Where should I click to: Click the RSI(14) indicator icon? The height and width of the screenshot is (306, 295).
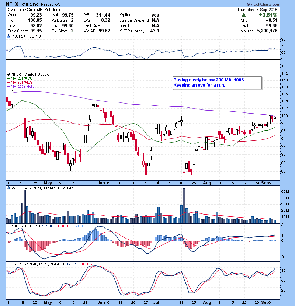click(8, 36)
